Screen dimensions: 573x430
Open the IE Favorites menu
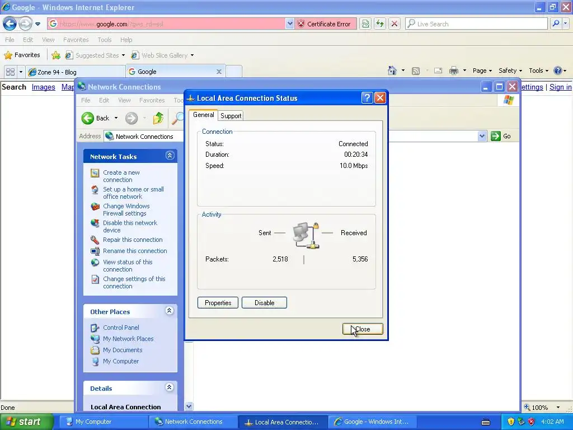(x=76, y=40)
